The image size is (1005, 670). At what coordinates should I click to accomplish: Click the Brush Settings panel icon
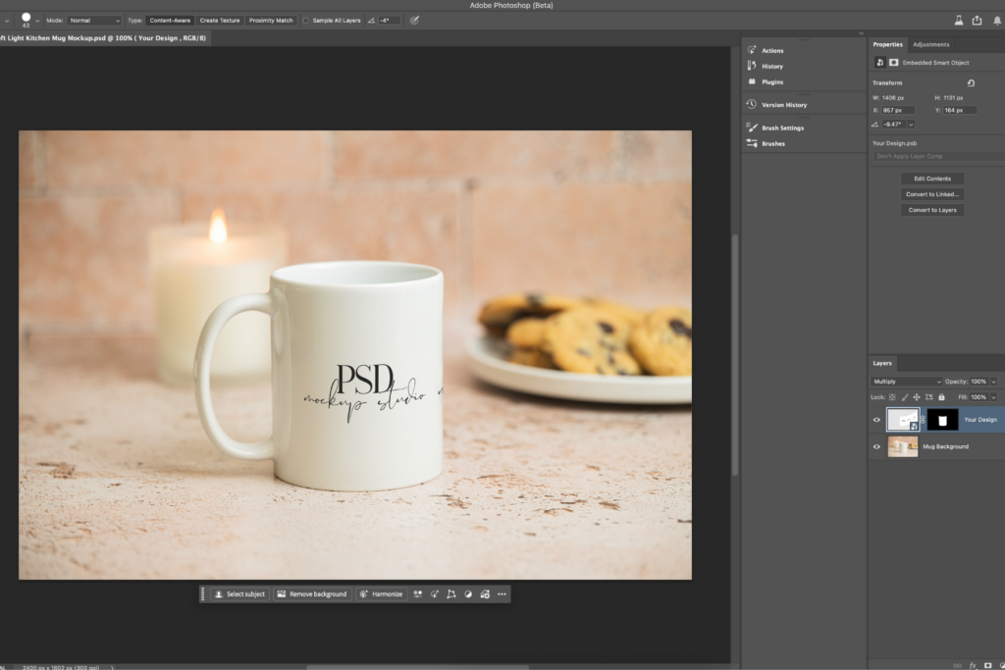[x=751, y=128]
